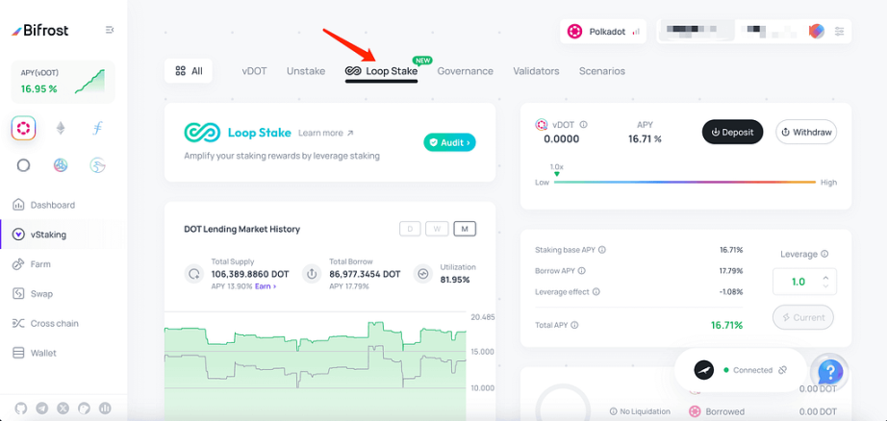This screenshot has height=421, width=887.
Task: Open the X (Twitter) link icon
Action: pos(63,408)
